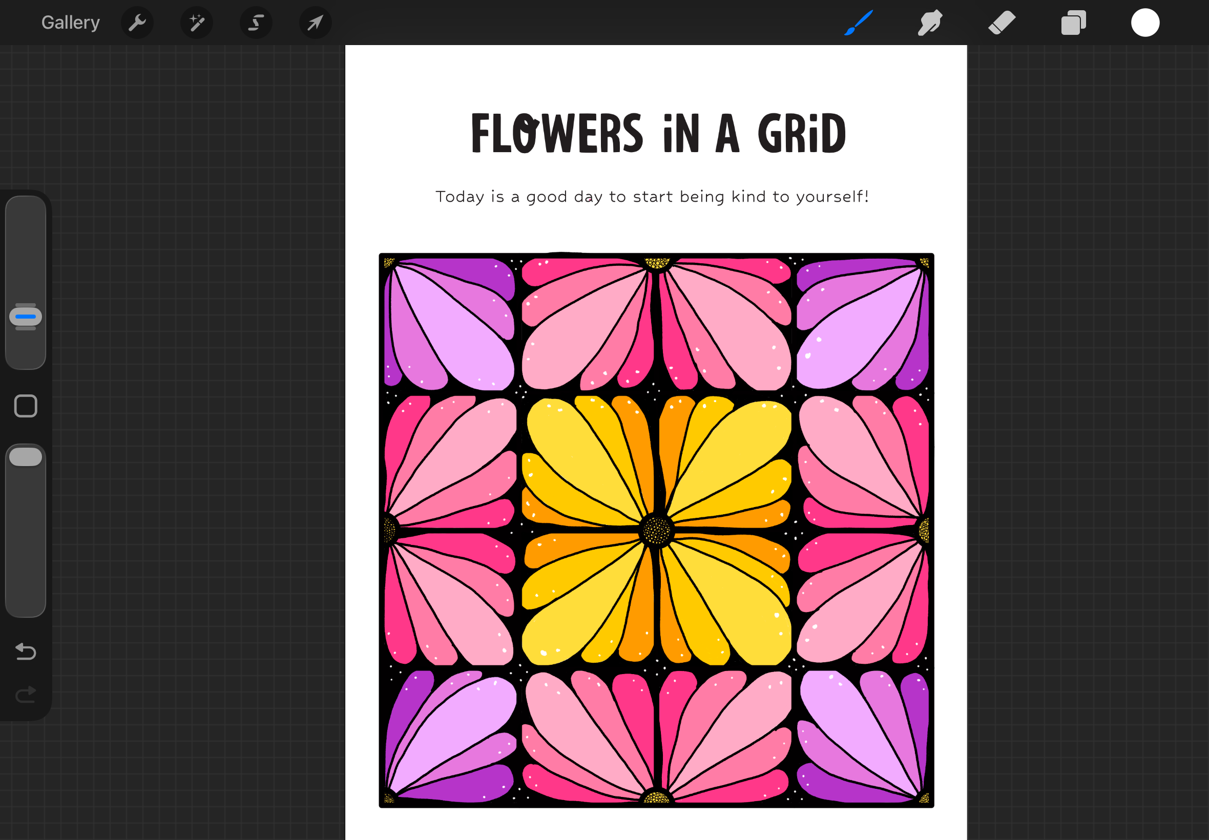Click the 'FLOWERS iN A GRiD' title
Screen dimensions: 1209x840
[x=658, y=134]
